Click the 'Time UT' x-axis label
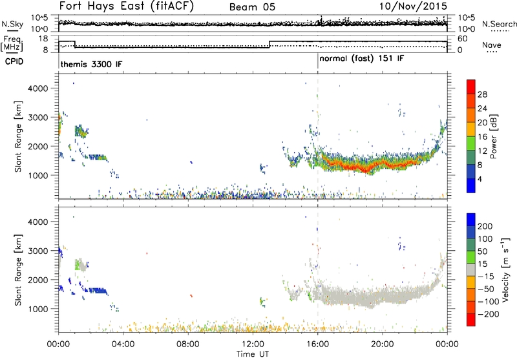 (253, 354)
